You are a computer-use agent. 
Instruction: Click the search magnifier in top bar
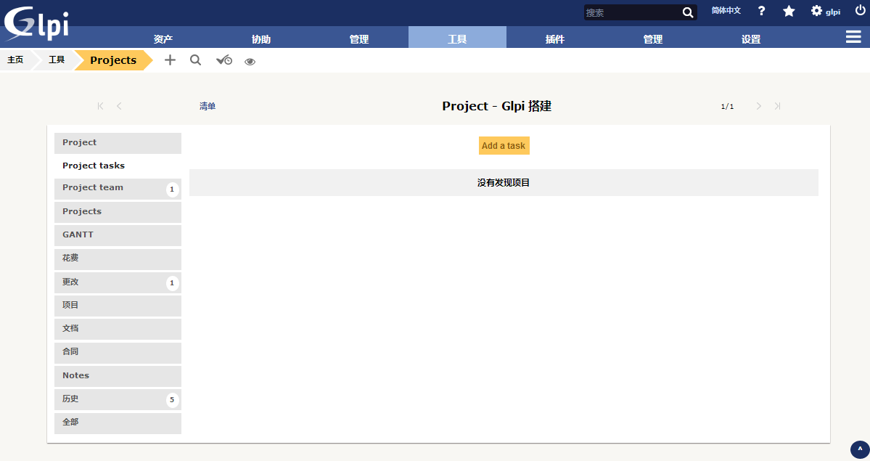click(688, 12)
